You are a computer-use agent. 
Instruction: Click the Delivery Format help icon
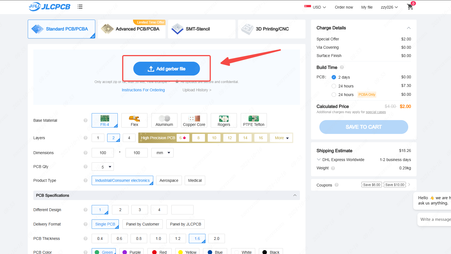pos(86,224)
